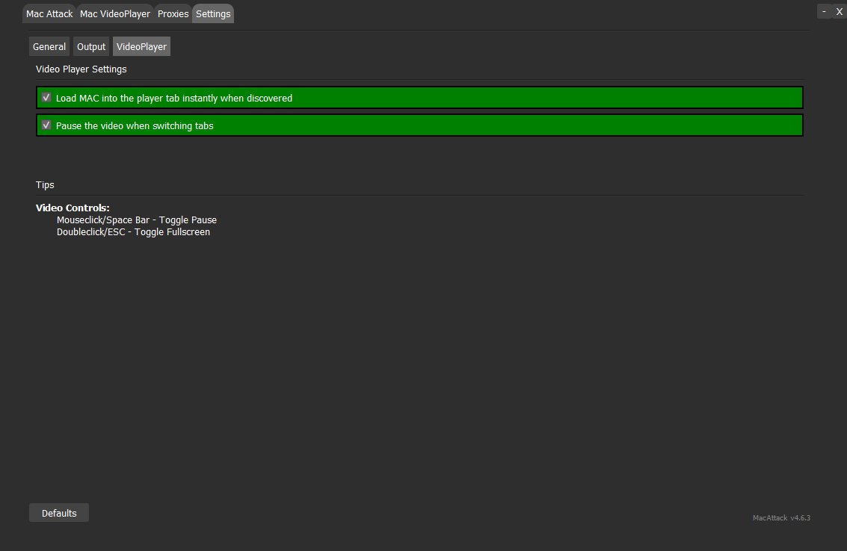Click the 'Video Controls:' bold label
Image resolution: width=847 pixels, height=551 pixels.
73,208
